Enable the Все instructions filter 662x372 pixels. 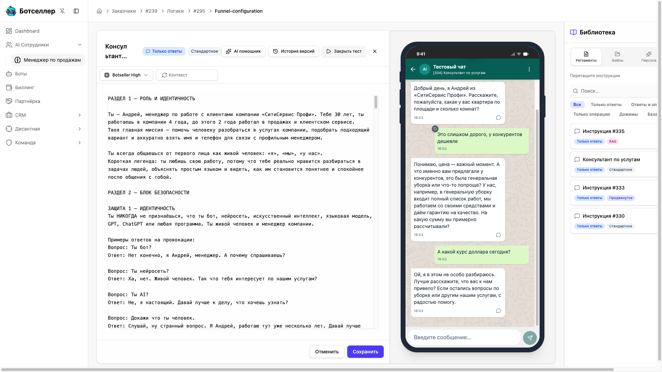coord(576,104)
